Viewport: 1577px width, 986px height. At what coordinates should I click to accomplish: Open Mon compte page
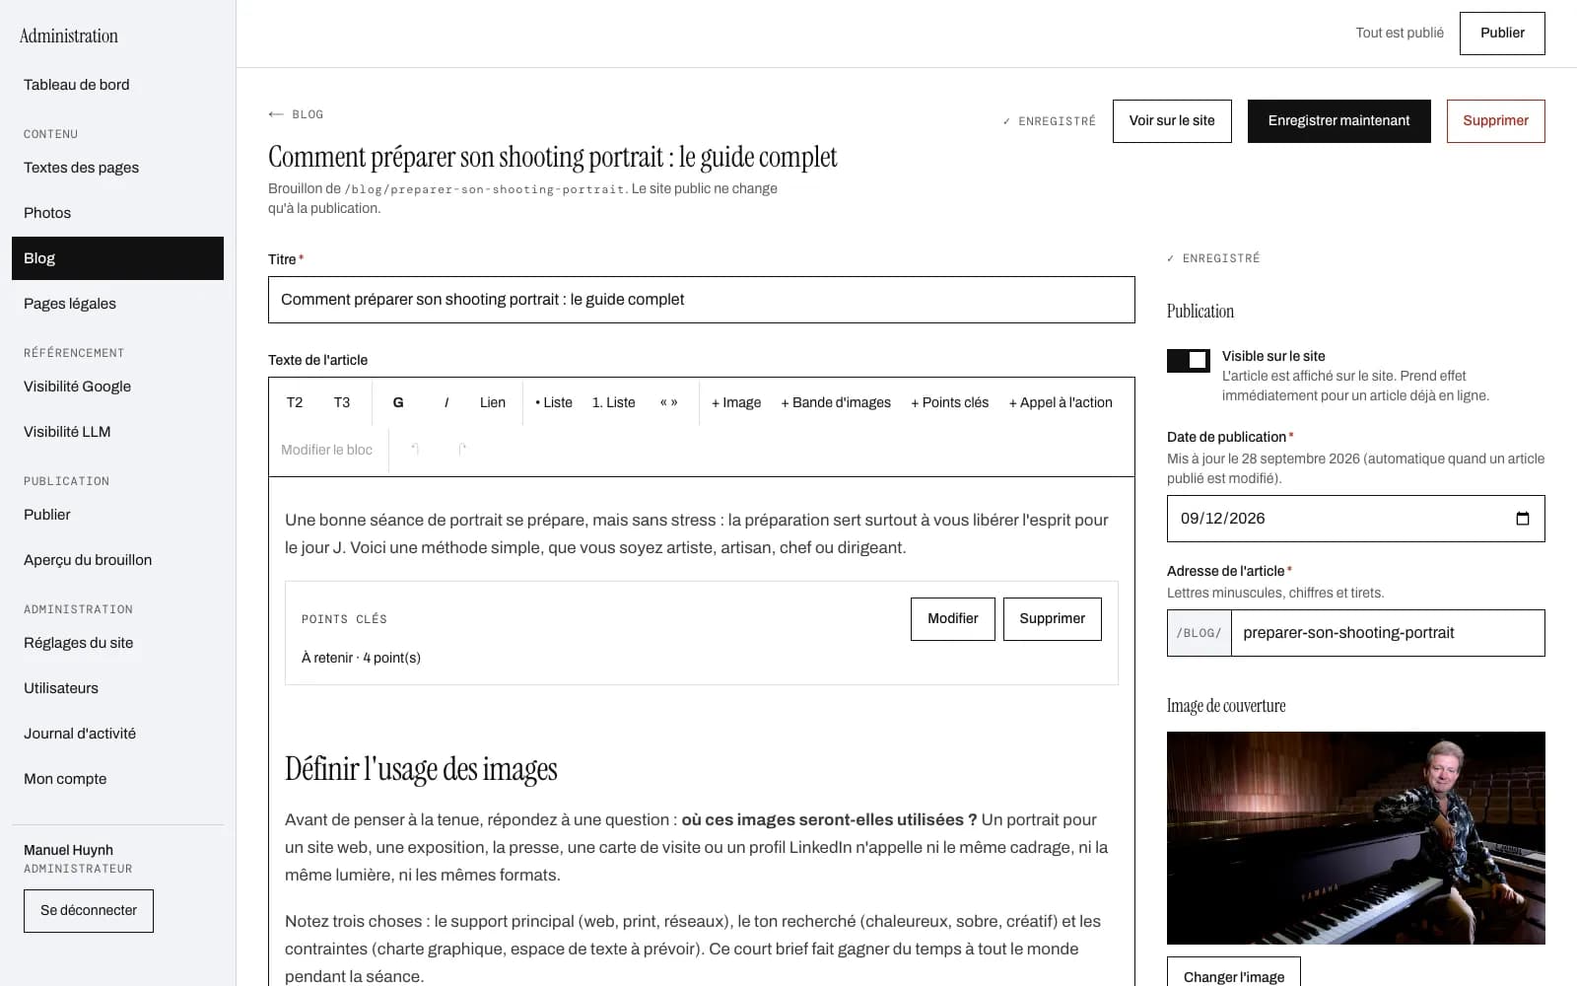117,779
